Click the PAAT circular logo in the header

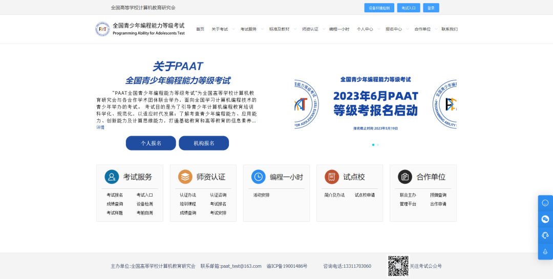pyautogui.click(x=102, y=29)
